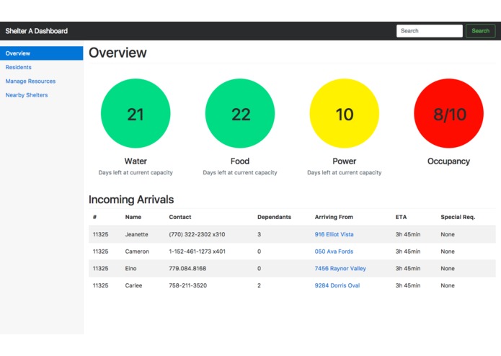Click contact 758-211-3520
501x356 pixels.
[188, 285]
